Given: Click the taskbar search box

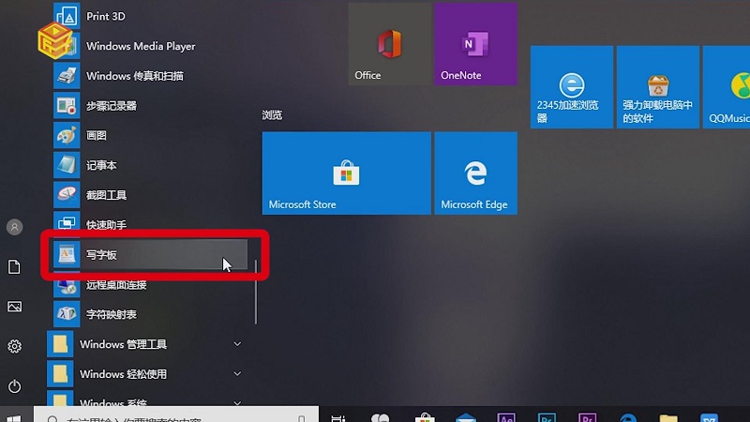Looking at the screenshot, I should 178,415.
